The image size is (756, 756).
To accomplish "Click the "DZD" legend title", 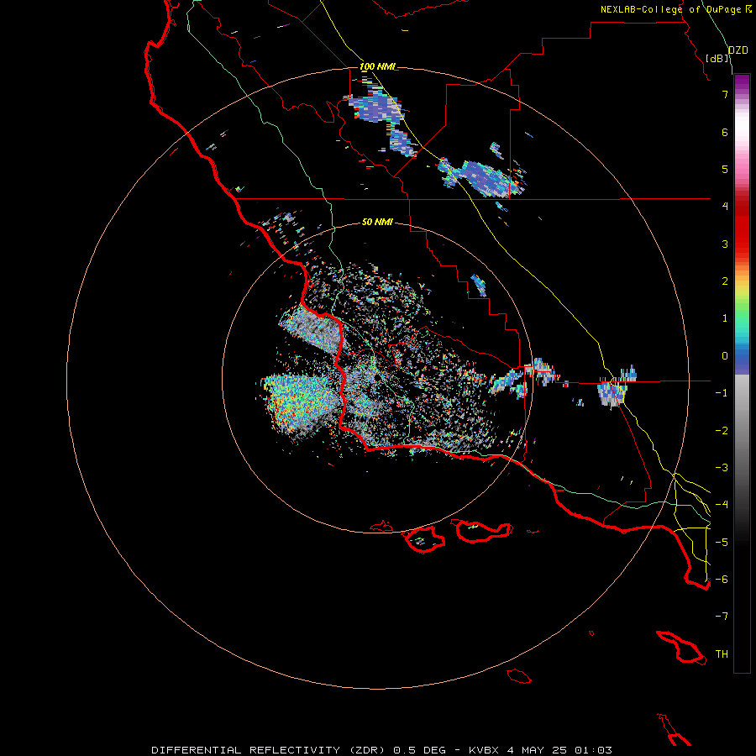I will point(738,50).
